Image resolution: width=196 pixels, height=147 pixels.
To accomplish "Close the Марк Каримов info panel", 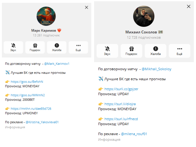I will 87,7.
